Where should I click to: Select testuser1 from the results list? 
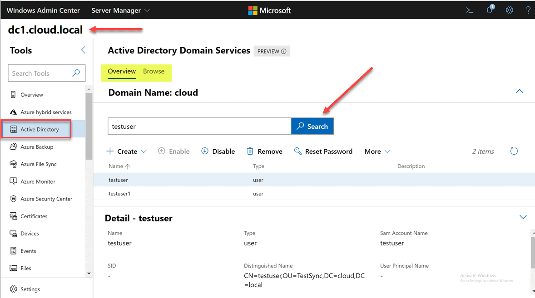tap(119, 194)
